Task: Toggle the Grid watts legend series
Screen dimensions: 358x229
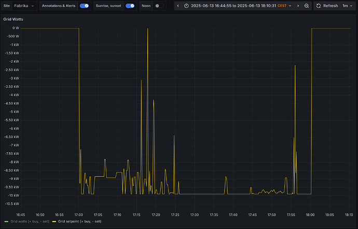Action: [30, 221]
